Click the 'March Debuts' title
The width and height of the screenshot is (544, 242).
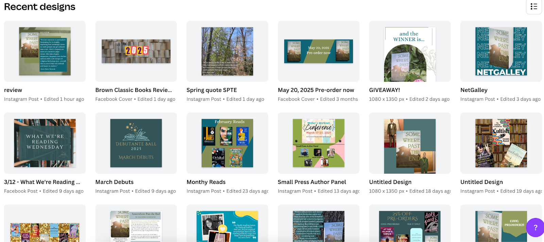[x=115, y=182]
